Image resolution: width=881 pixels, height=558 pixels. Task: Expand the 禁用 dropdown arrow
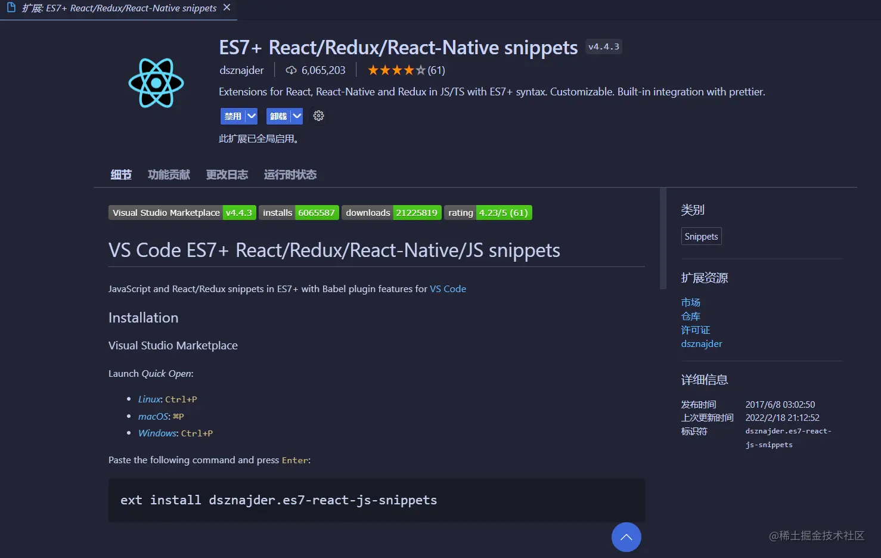pos(252,116)
